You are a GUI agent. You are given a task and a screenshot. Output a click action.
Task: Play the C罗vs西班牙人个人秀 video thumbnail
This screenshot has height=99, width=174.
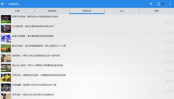(6, 48)
